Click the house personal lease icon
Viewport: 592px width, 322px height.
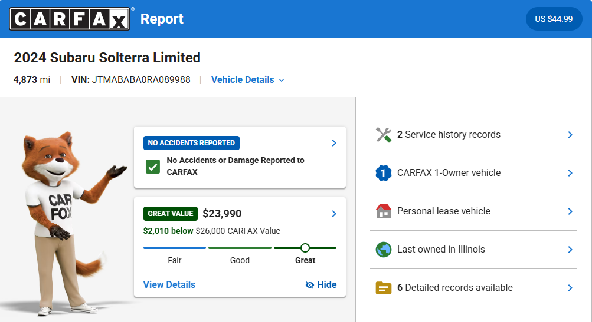pyautogui.click(x=384, y=211)
